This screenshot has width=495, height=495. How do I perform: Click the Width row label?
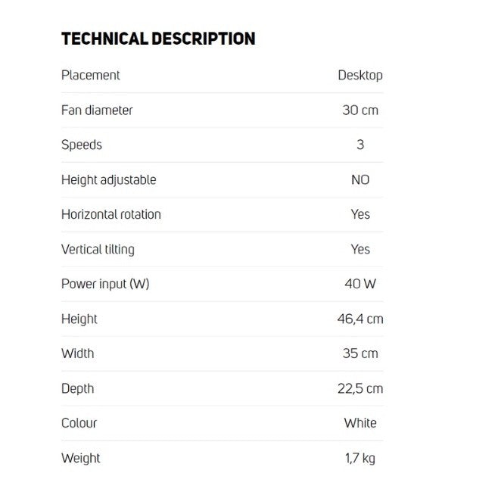coord(77,353)
